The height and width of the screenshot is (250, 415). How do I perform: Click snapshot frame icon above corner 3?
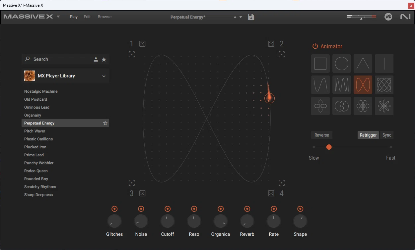point(132,183)
